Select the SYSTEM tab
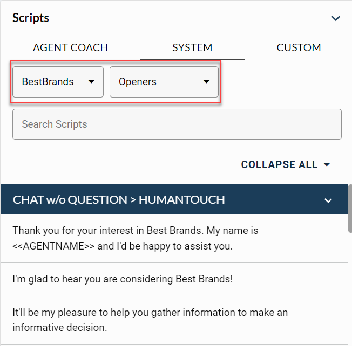Viewport: 352px width, 346px height. [x=192, y=47]
